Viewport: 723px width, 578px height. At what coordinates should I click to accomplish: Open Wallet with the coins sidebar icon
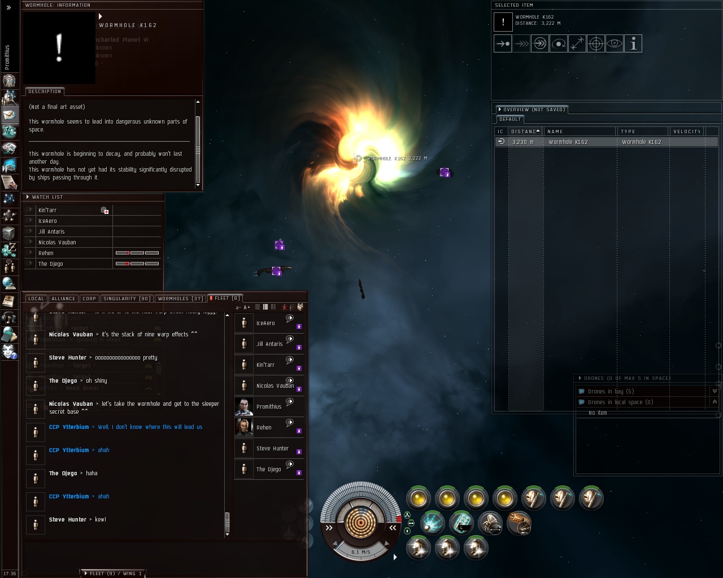tap(9, 250)
